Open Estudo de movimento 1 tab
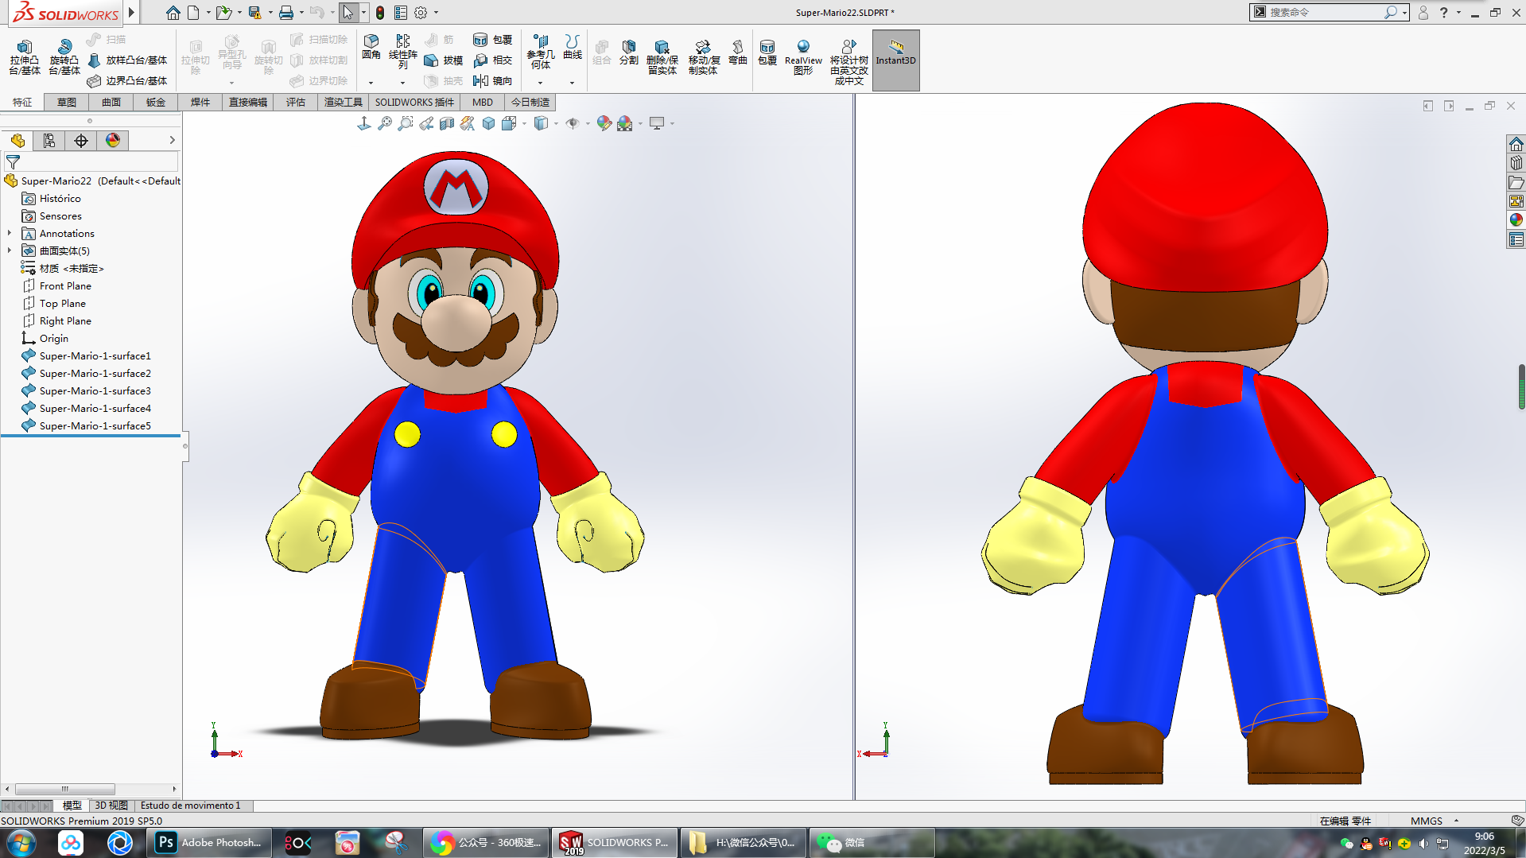1526x858 pixels. point(191,806)
